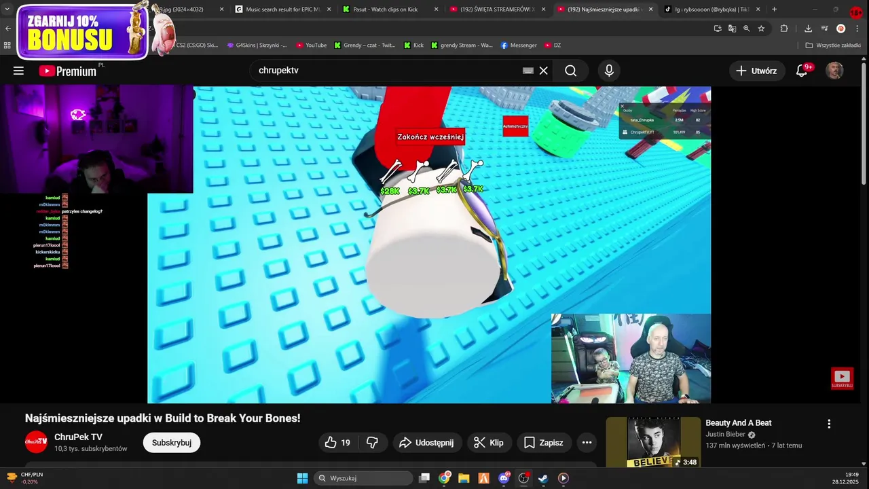Go to YouTube Premium home logo
This screenshot has width=869, height=489.
click(x=67, y=71)
